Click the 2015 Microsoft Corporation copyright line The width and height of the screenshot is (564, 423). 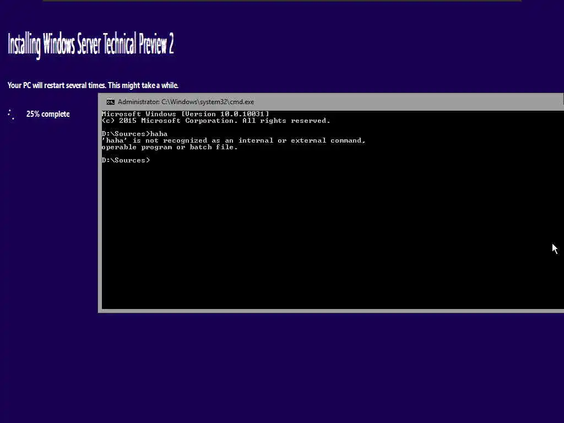(216, 121)
